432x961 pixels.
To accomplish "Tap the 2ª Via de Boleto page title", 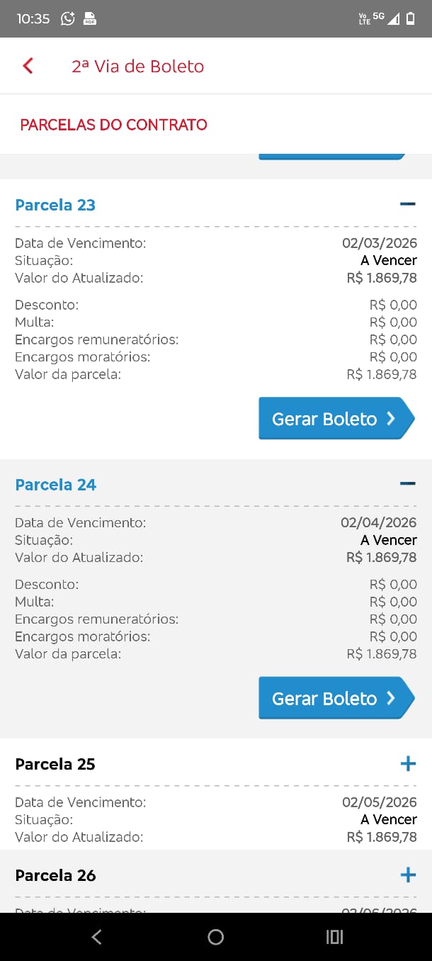I will click(137, 66).
